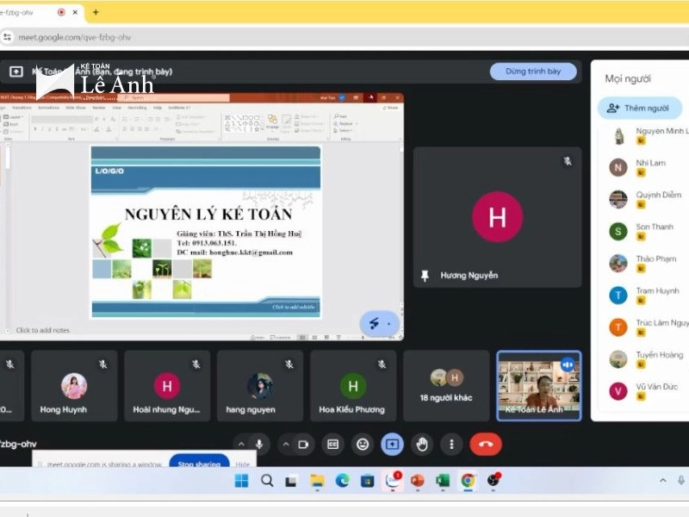Click the present screen icon in controls
Screen dimensions: 689x517
pos(392,444)
